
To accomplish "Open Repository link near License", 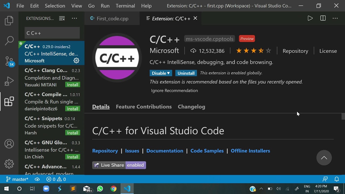I will [295, 51].
